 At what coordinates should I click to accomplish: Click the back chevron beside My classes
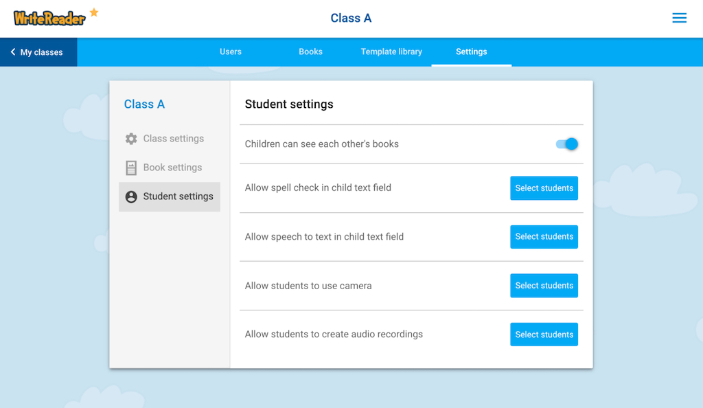13,52
